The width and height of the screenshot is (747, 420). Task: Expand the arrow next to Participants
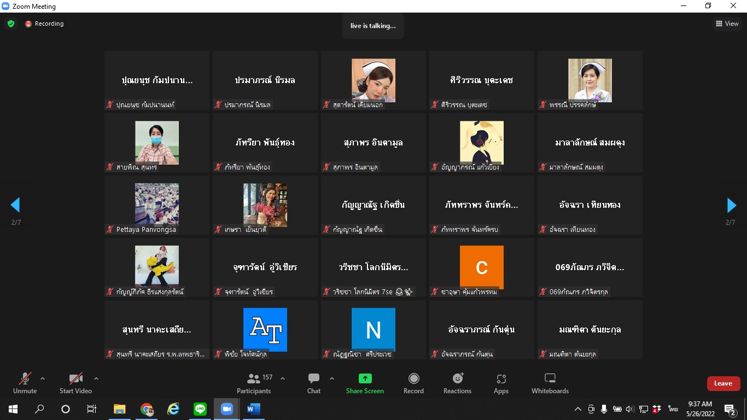click(x=283, y=378)
